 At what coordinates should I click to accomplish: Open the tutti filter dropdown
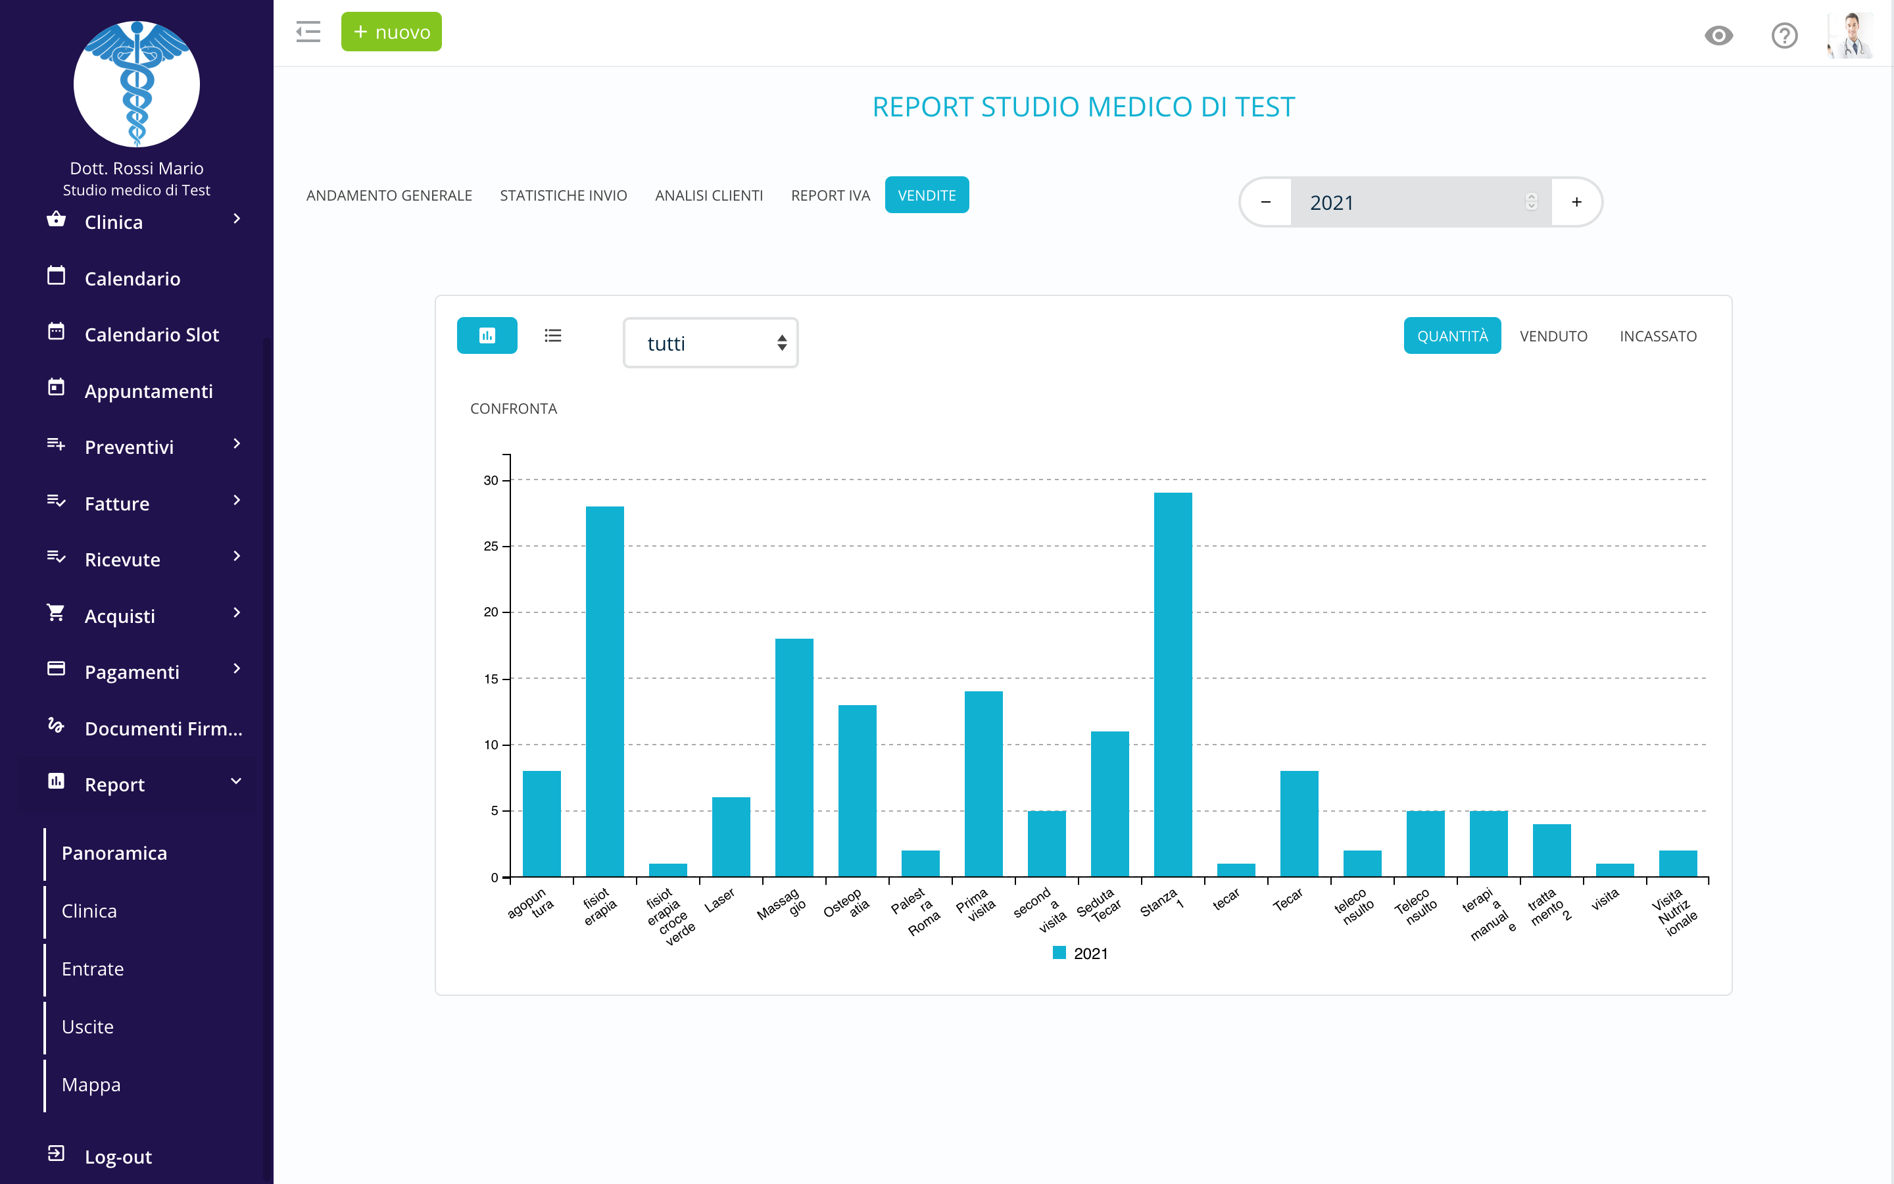coord(710,343)
